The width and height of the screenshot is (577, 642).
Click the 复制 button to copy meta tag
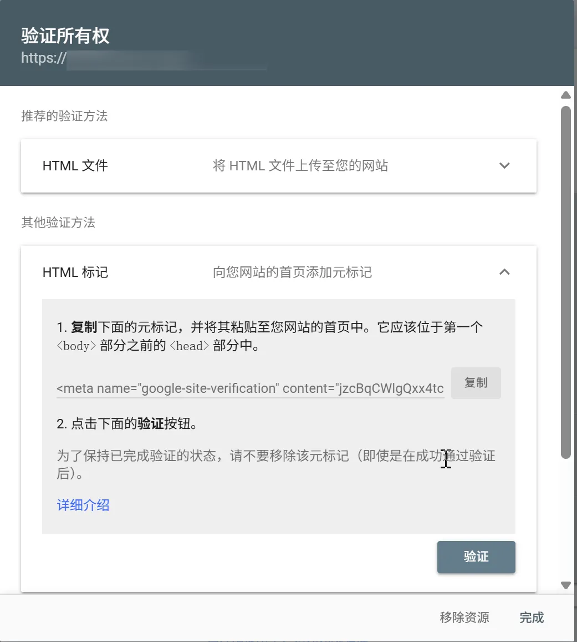[x=476, y=383]
